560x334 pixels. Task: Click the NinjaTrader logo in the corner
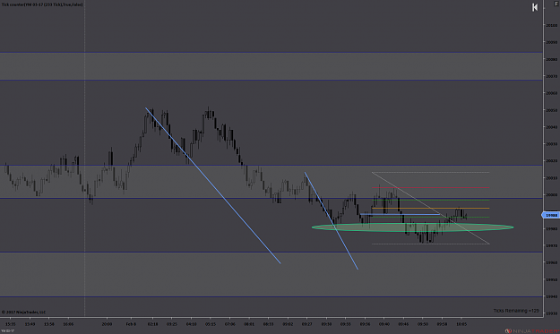532,330
